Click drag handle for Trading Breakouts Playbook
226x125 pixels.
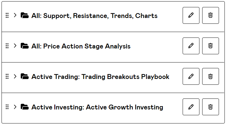pyautogui.click(x=7, y=77)
